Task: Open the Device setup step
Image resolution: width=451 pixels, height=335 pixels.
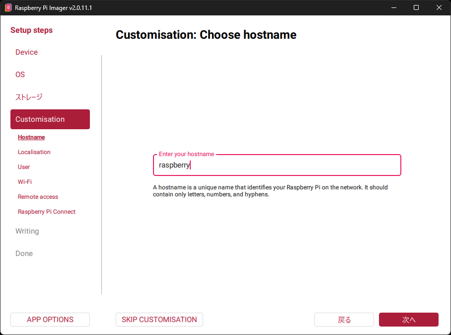Action: 26,52
